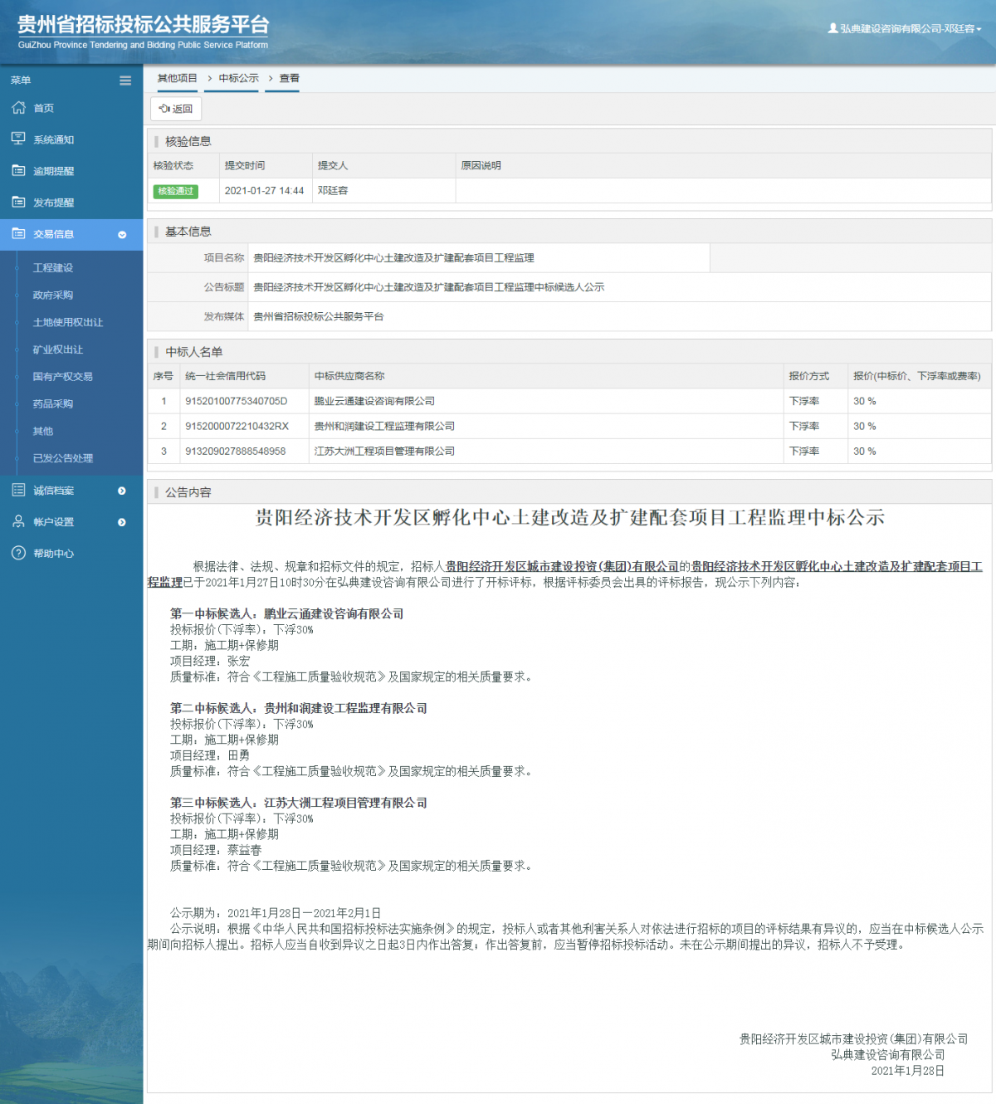The height and width of the screenshot is (1104, 996).
Task: Click the 查看 breadcrumb
Action: coord(290,79)
